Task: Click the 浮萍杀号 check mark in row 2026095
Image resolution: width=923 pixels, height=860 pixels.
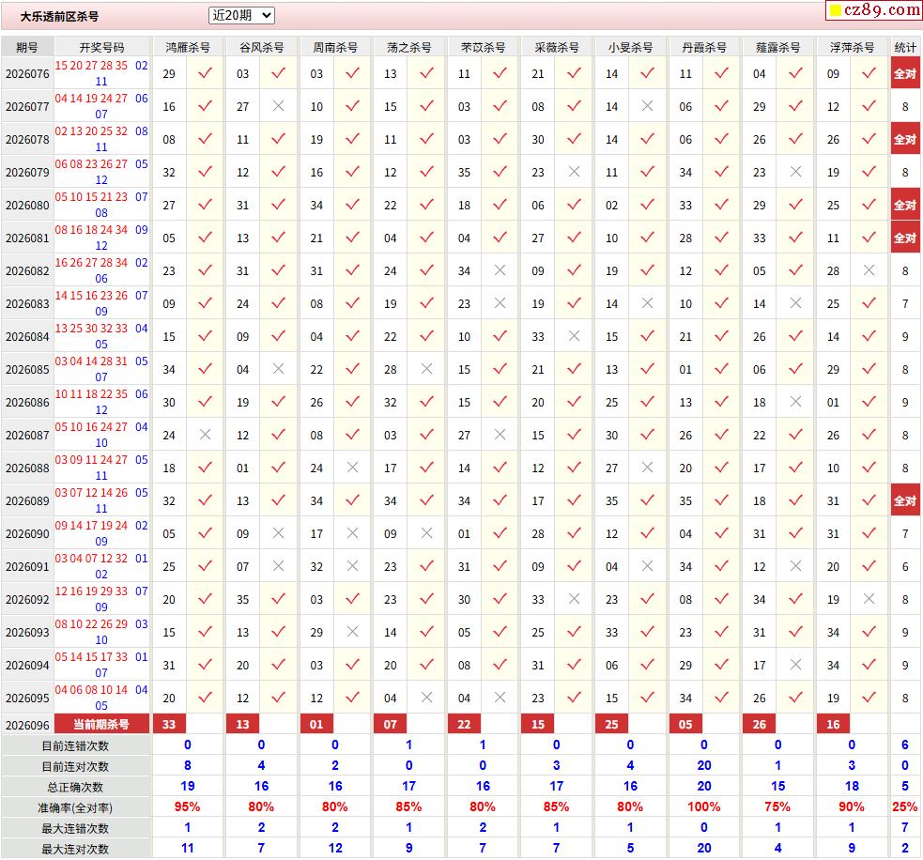Action: click(869, 698)
